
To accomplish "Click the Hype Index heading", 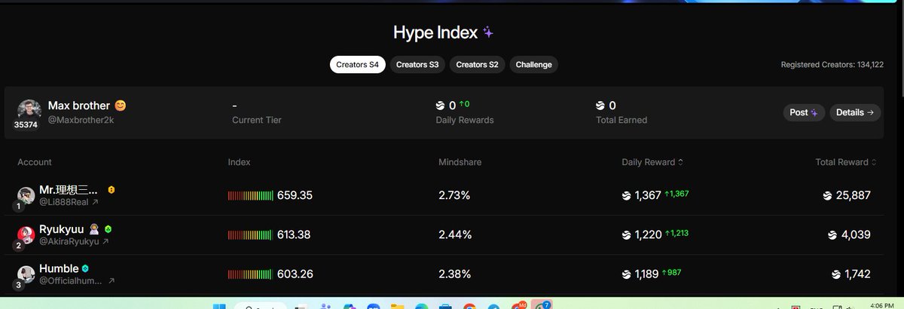I will coord(435,32).
